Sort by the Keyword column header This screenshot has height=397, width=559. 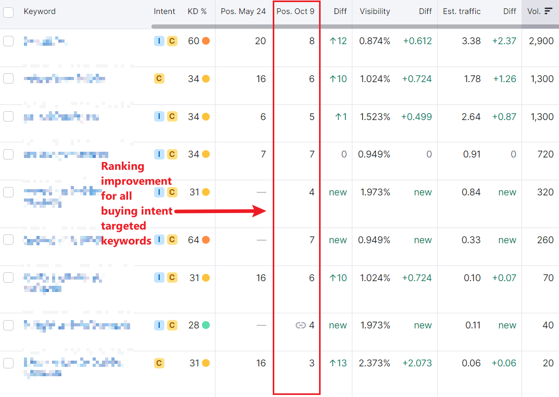click(x=40, y=11)
